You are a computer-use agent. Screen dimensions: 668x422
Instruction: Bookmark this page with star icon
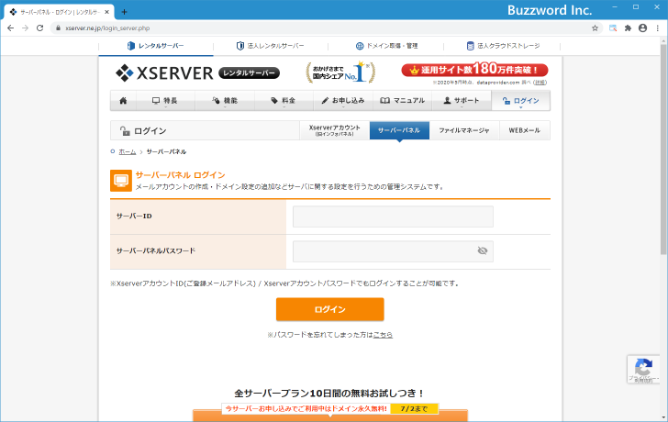pos(595,28)
